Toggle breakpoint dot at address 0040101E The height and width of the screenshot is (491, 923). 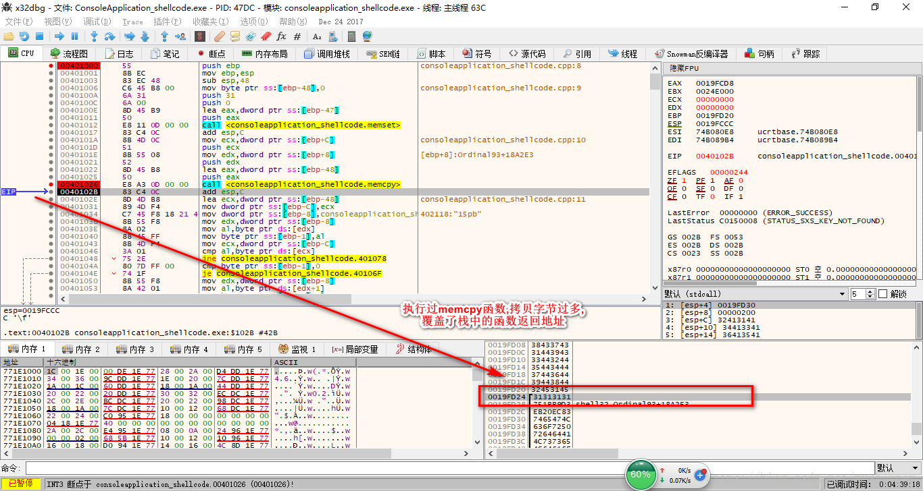point(51,155)
